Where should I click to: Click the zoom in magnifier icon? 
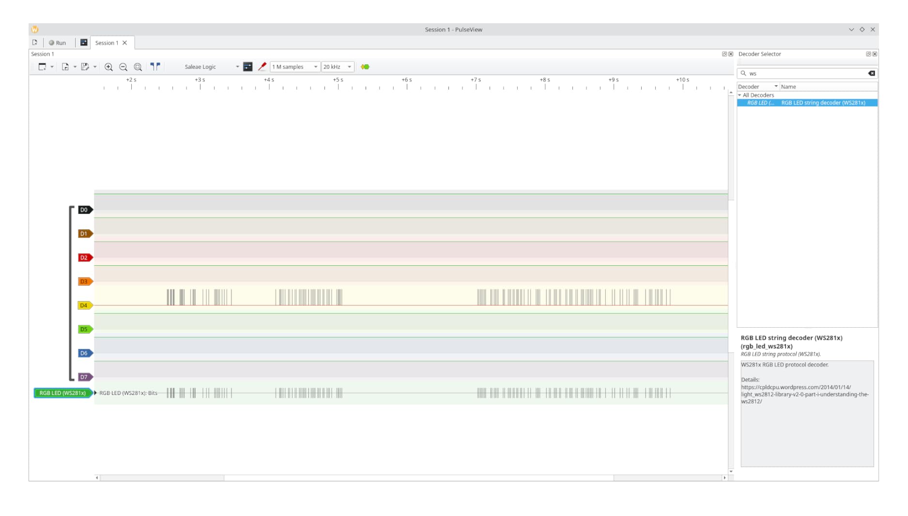point(108,67)
